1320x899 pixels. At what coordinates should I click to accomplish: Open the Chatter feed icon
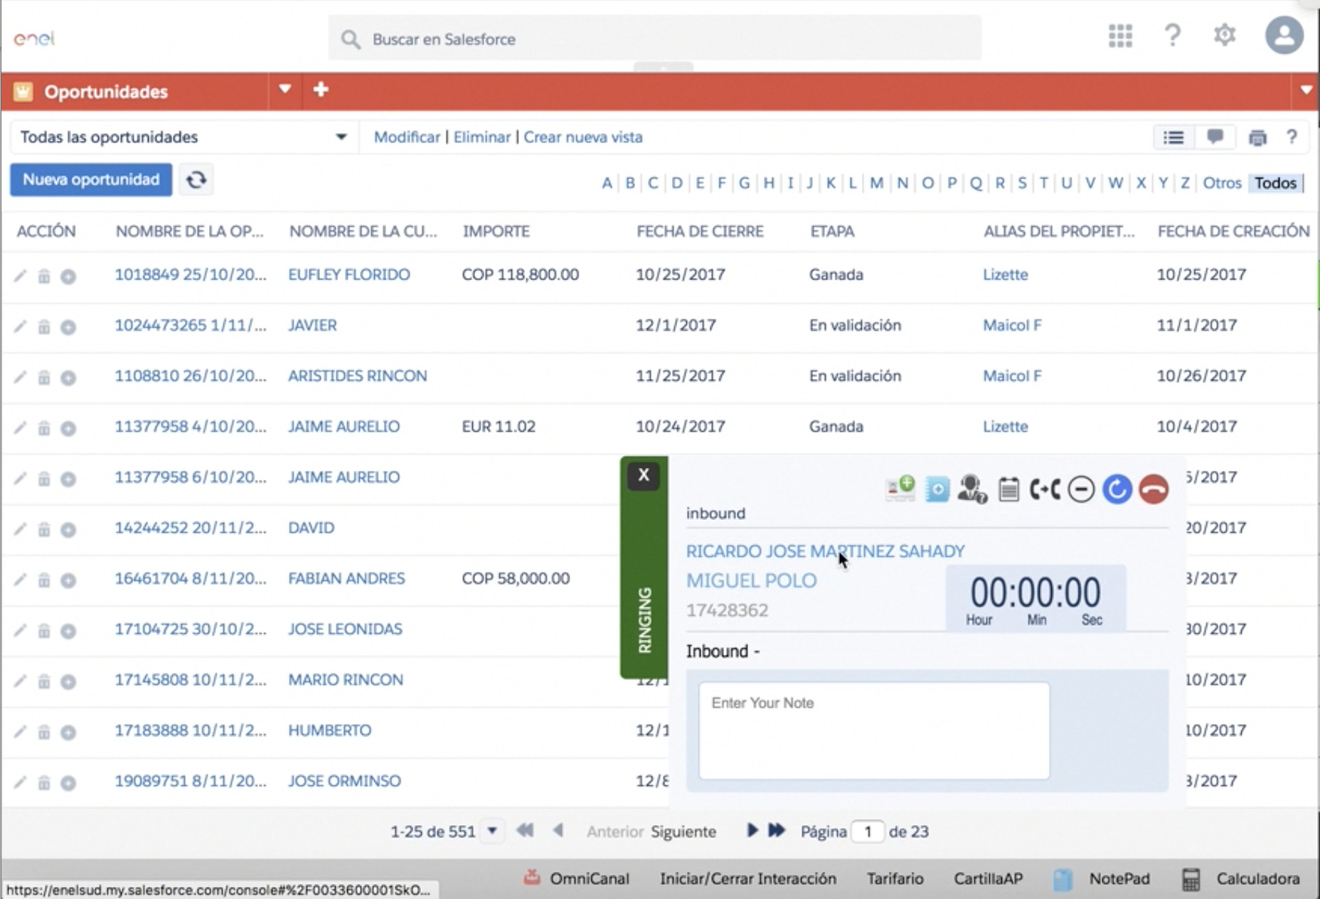pos(1215,137)
